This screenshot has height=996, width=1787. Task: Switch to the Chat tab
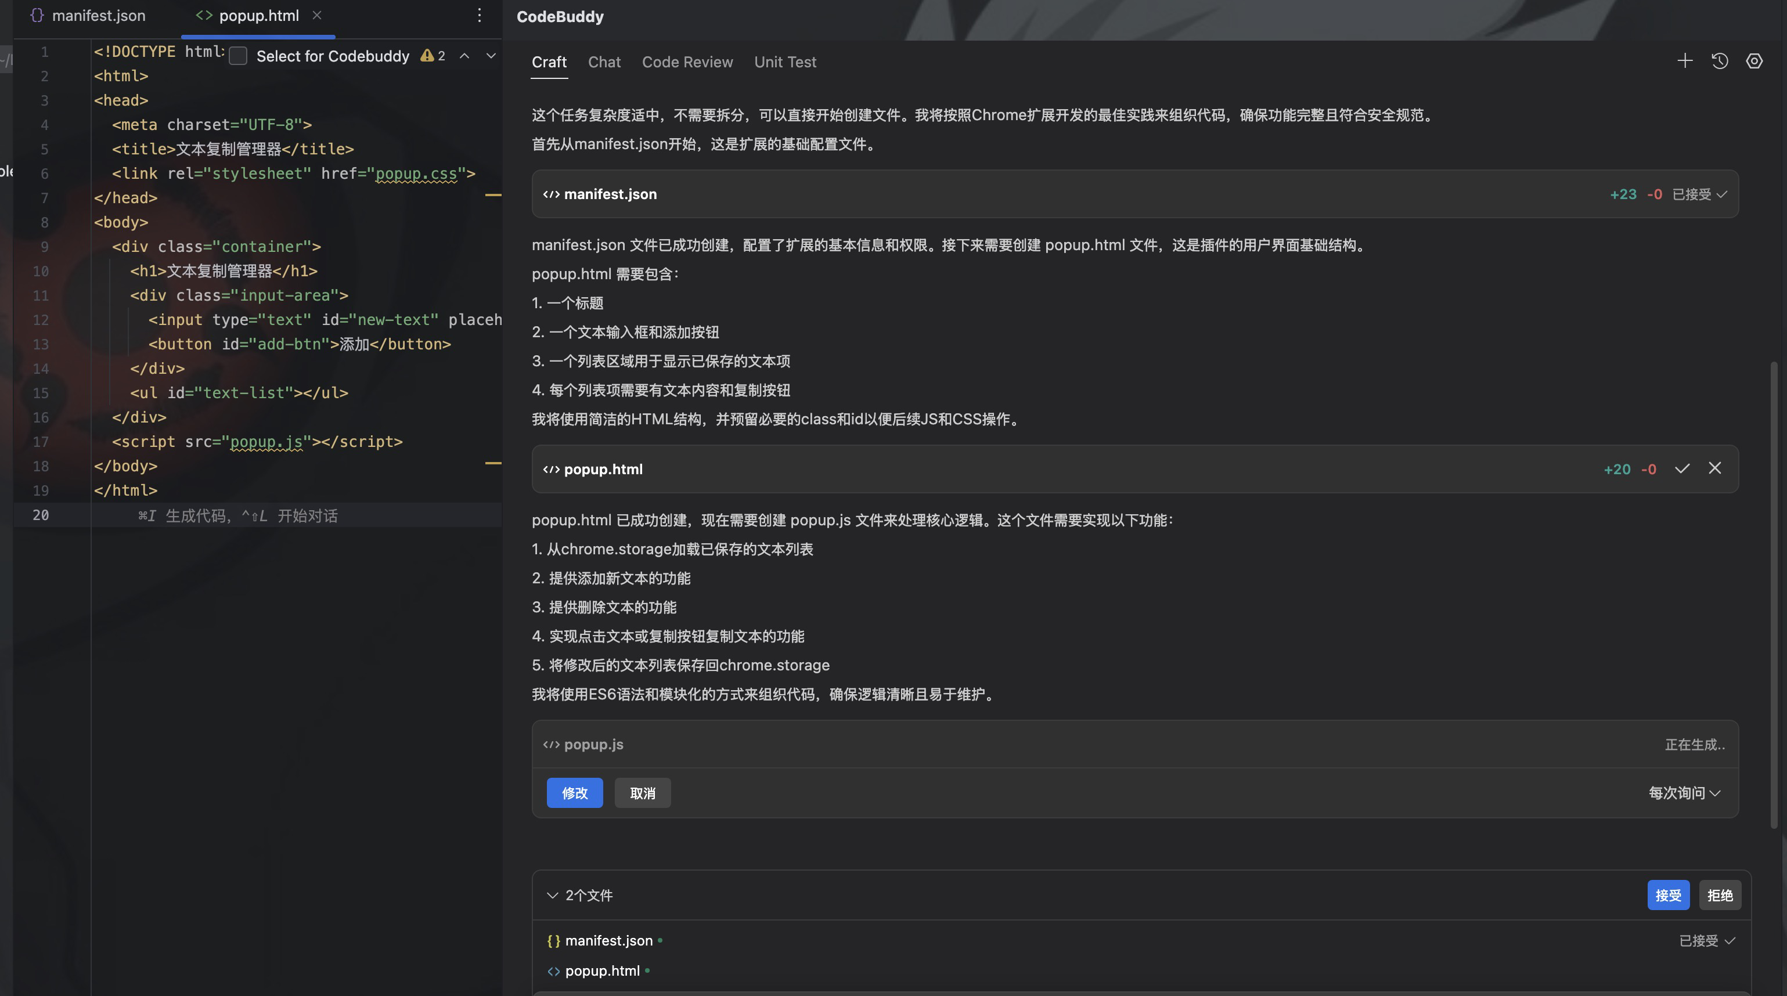(x=604, y=62)
